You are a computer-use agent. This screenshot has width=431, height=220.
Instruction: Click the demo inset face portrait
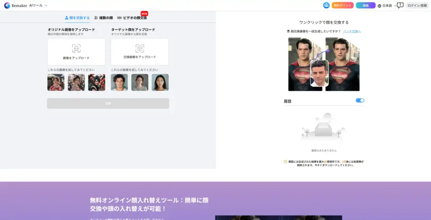(x=319, y=73)
